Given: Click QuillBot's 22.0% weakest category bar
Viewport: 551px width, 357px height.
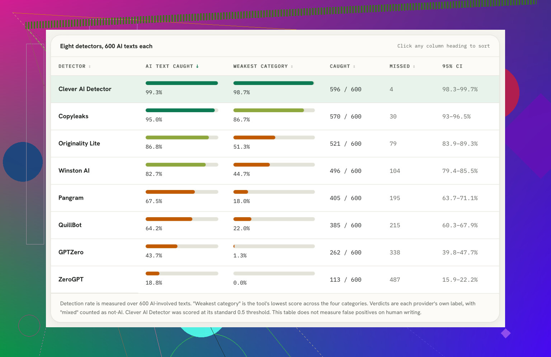Looking at the screenshot, I should 274,219.
